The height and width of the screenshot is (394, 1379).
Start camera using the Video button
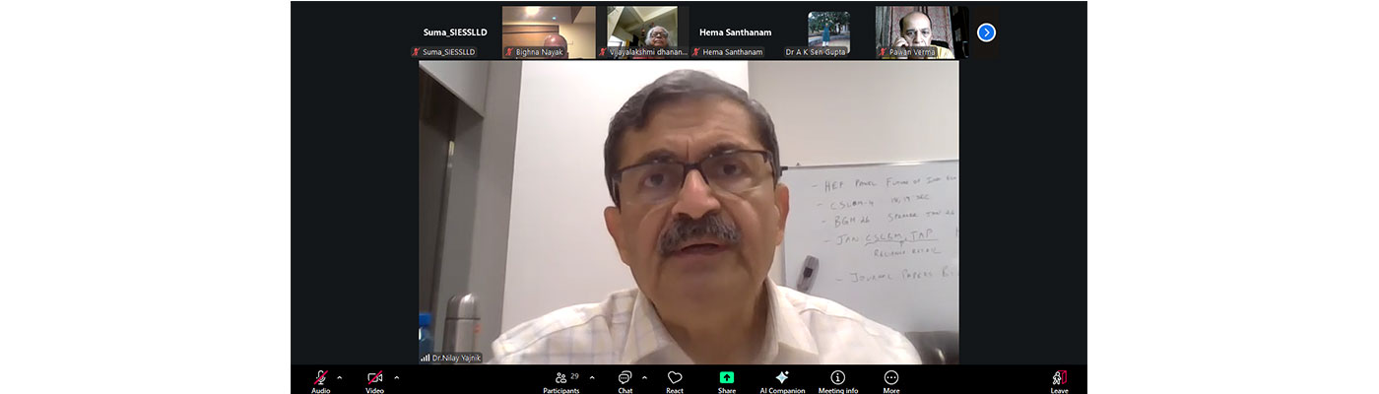375,379
